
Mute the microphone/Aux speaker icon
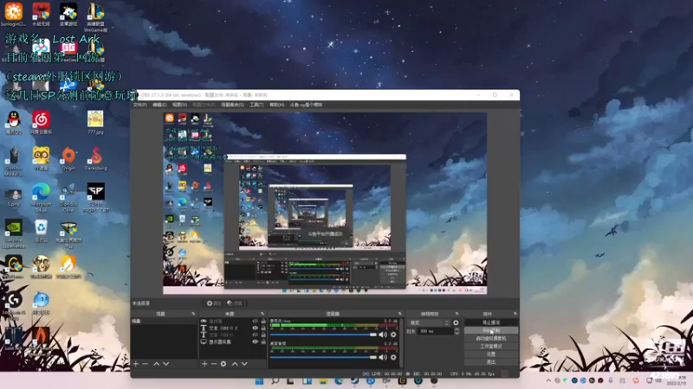coord(383,335)
